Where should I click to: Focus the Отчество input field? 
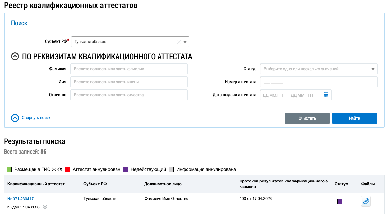tap(129, 95)
